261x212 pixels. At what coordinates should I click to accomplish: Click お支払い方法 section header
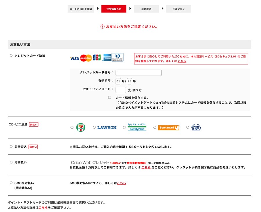(x=129, y=44)
